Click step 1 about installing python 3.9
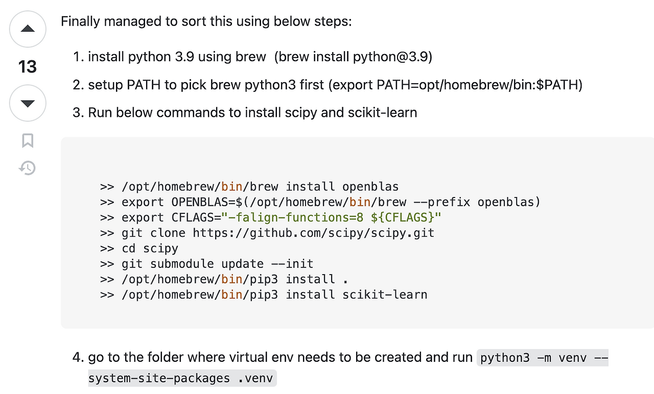654x394 pixels. pos(261,57)
